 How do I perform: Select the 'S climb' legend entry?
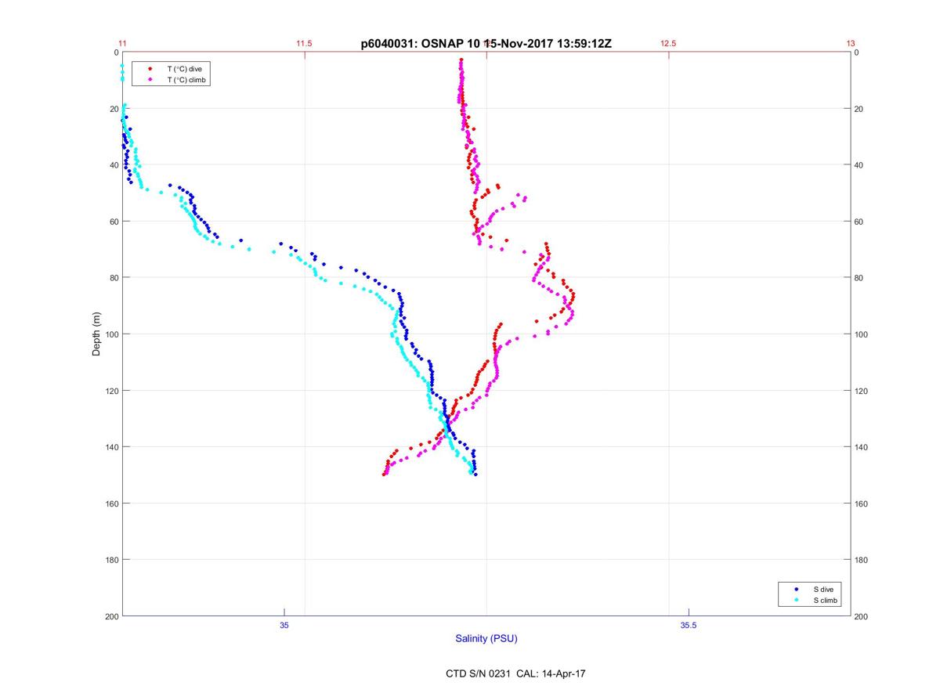click(x=826, y=601)
